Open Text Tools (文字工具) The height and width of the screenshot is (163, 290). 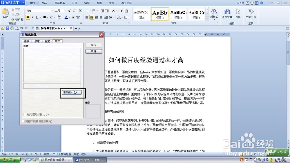coord(251,14)
